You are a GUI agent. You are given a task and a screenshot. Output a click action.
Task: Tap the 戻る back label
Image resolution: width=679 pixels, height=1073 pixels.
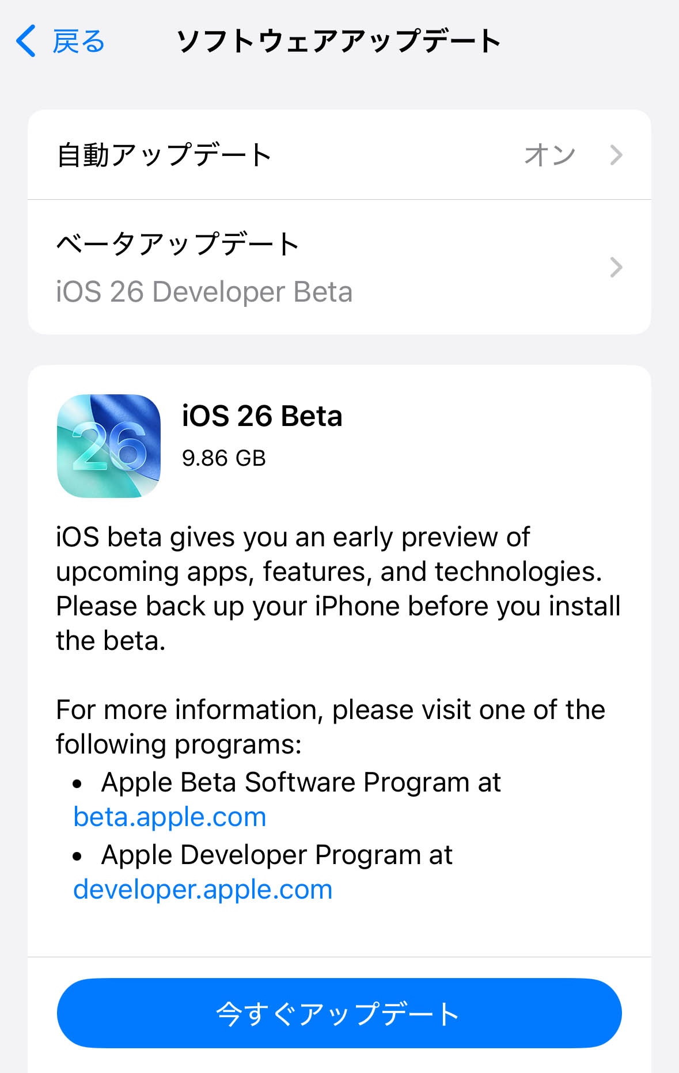tap(78, 41)
